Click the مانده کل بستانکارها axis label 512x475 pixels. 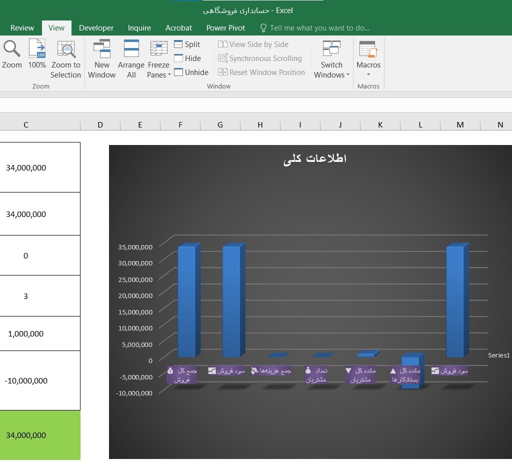[405, 375]
